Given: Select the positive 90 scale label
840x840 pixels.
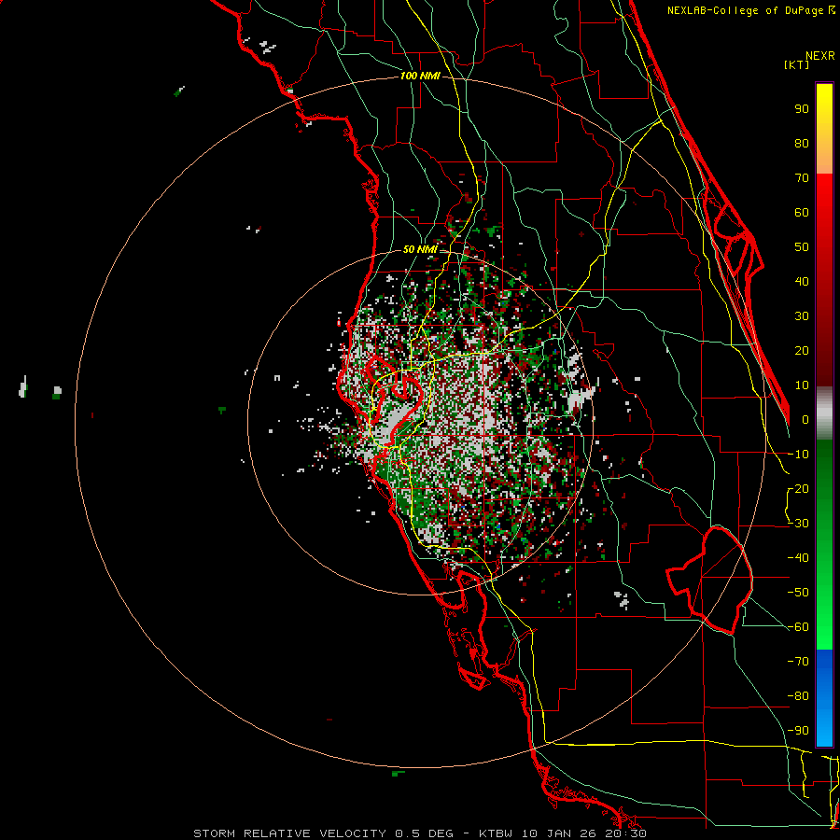Looking at the screenshot, I should [802, 109].
